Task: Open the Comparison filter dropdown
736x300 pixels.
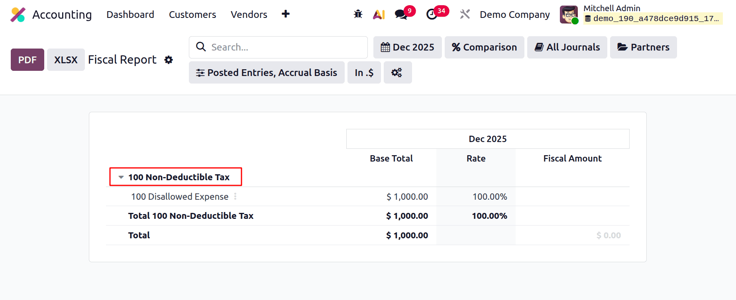Action: click(484, 47)
